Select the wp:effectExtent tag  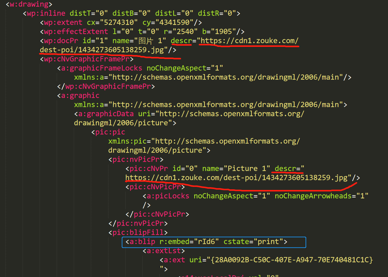75,31
